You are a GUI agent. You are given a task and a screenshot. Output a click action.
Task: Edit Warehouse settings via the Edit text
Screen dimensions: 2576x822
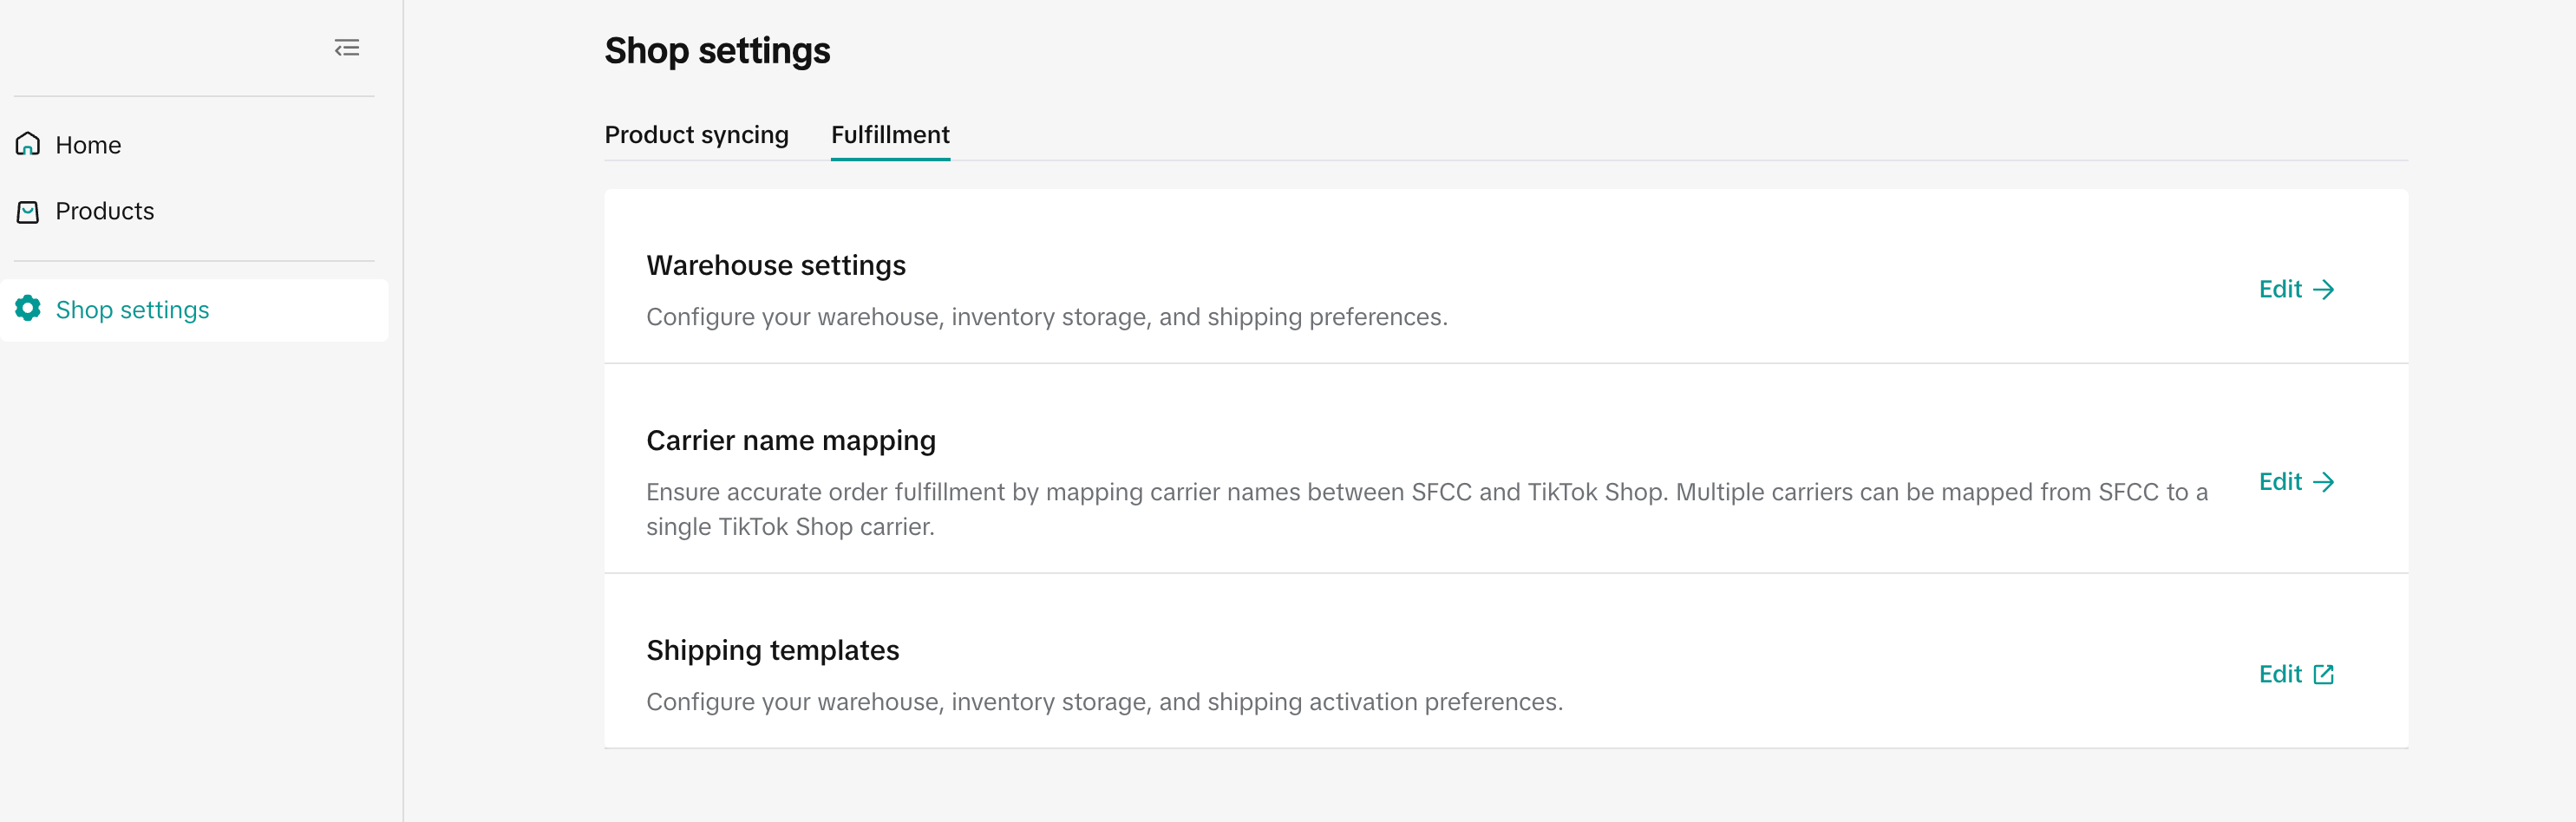(2280, 290)
